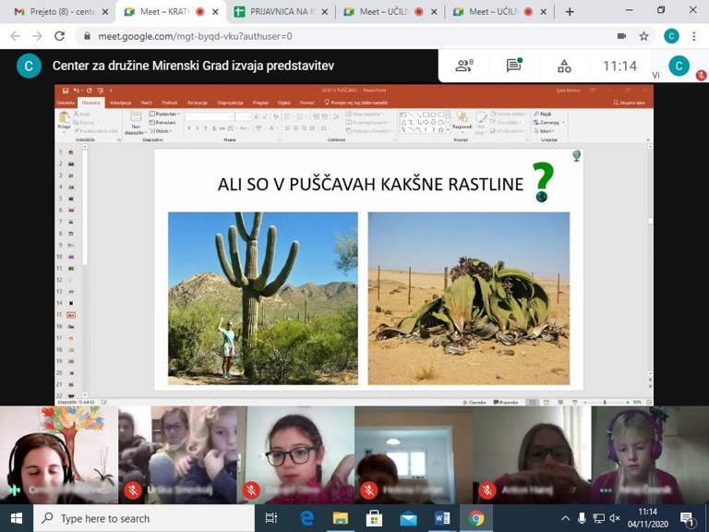Open a new Chrome tab
The image size is (709, 532).
(570, 12)
